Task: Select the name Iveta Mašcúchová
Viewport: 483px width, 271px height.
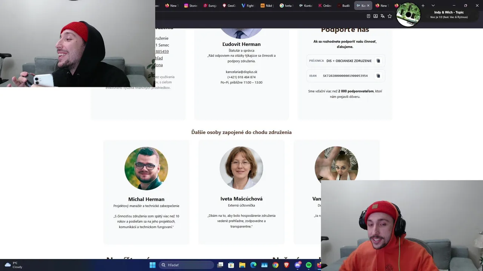Action: coord(241,199)
